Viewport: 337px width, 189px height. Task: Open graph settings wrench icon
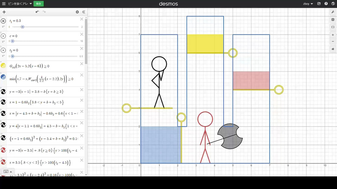point(333,12)
